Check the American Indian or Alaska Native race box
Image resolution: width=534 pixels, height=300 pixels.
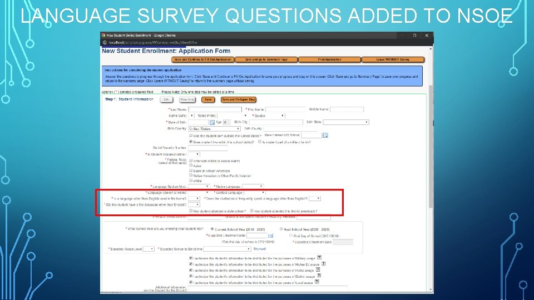[x=191, y=161]
